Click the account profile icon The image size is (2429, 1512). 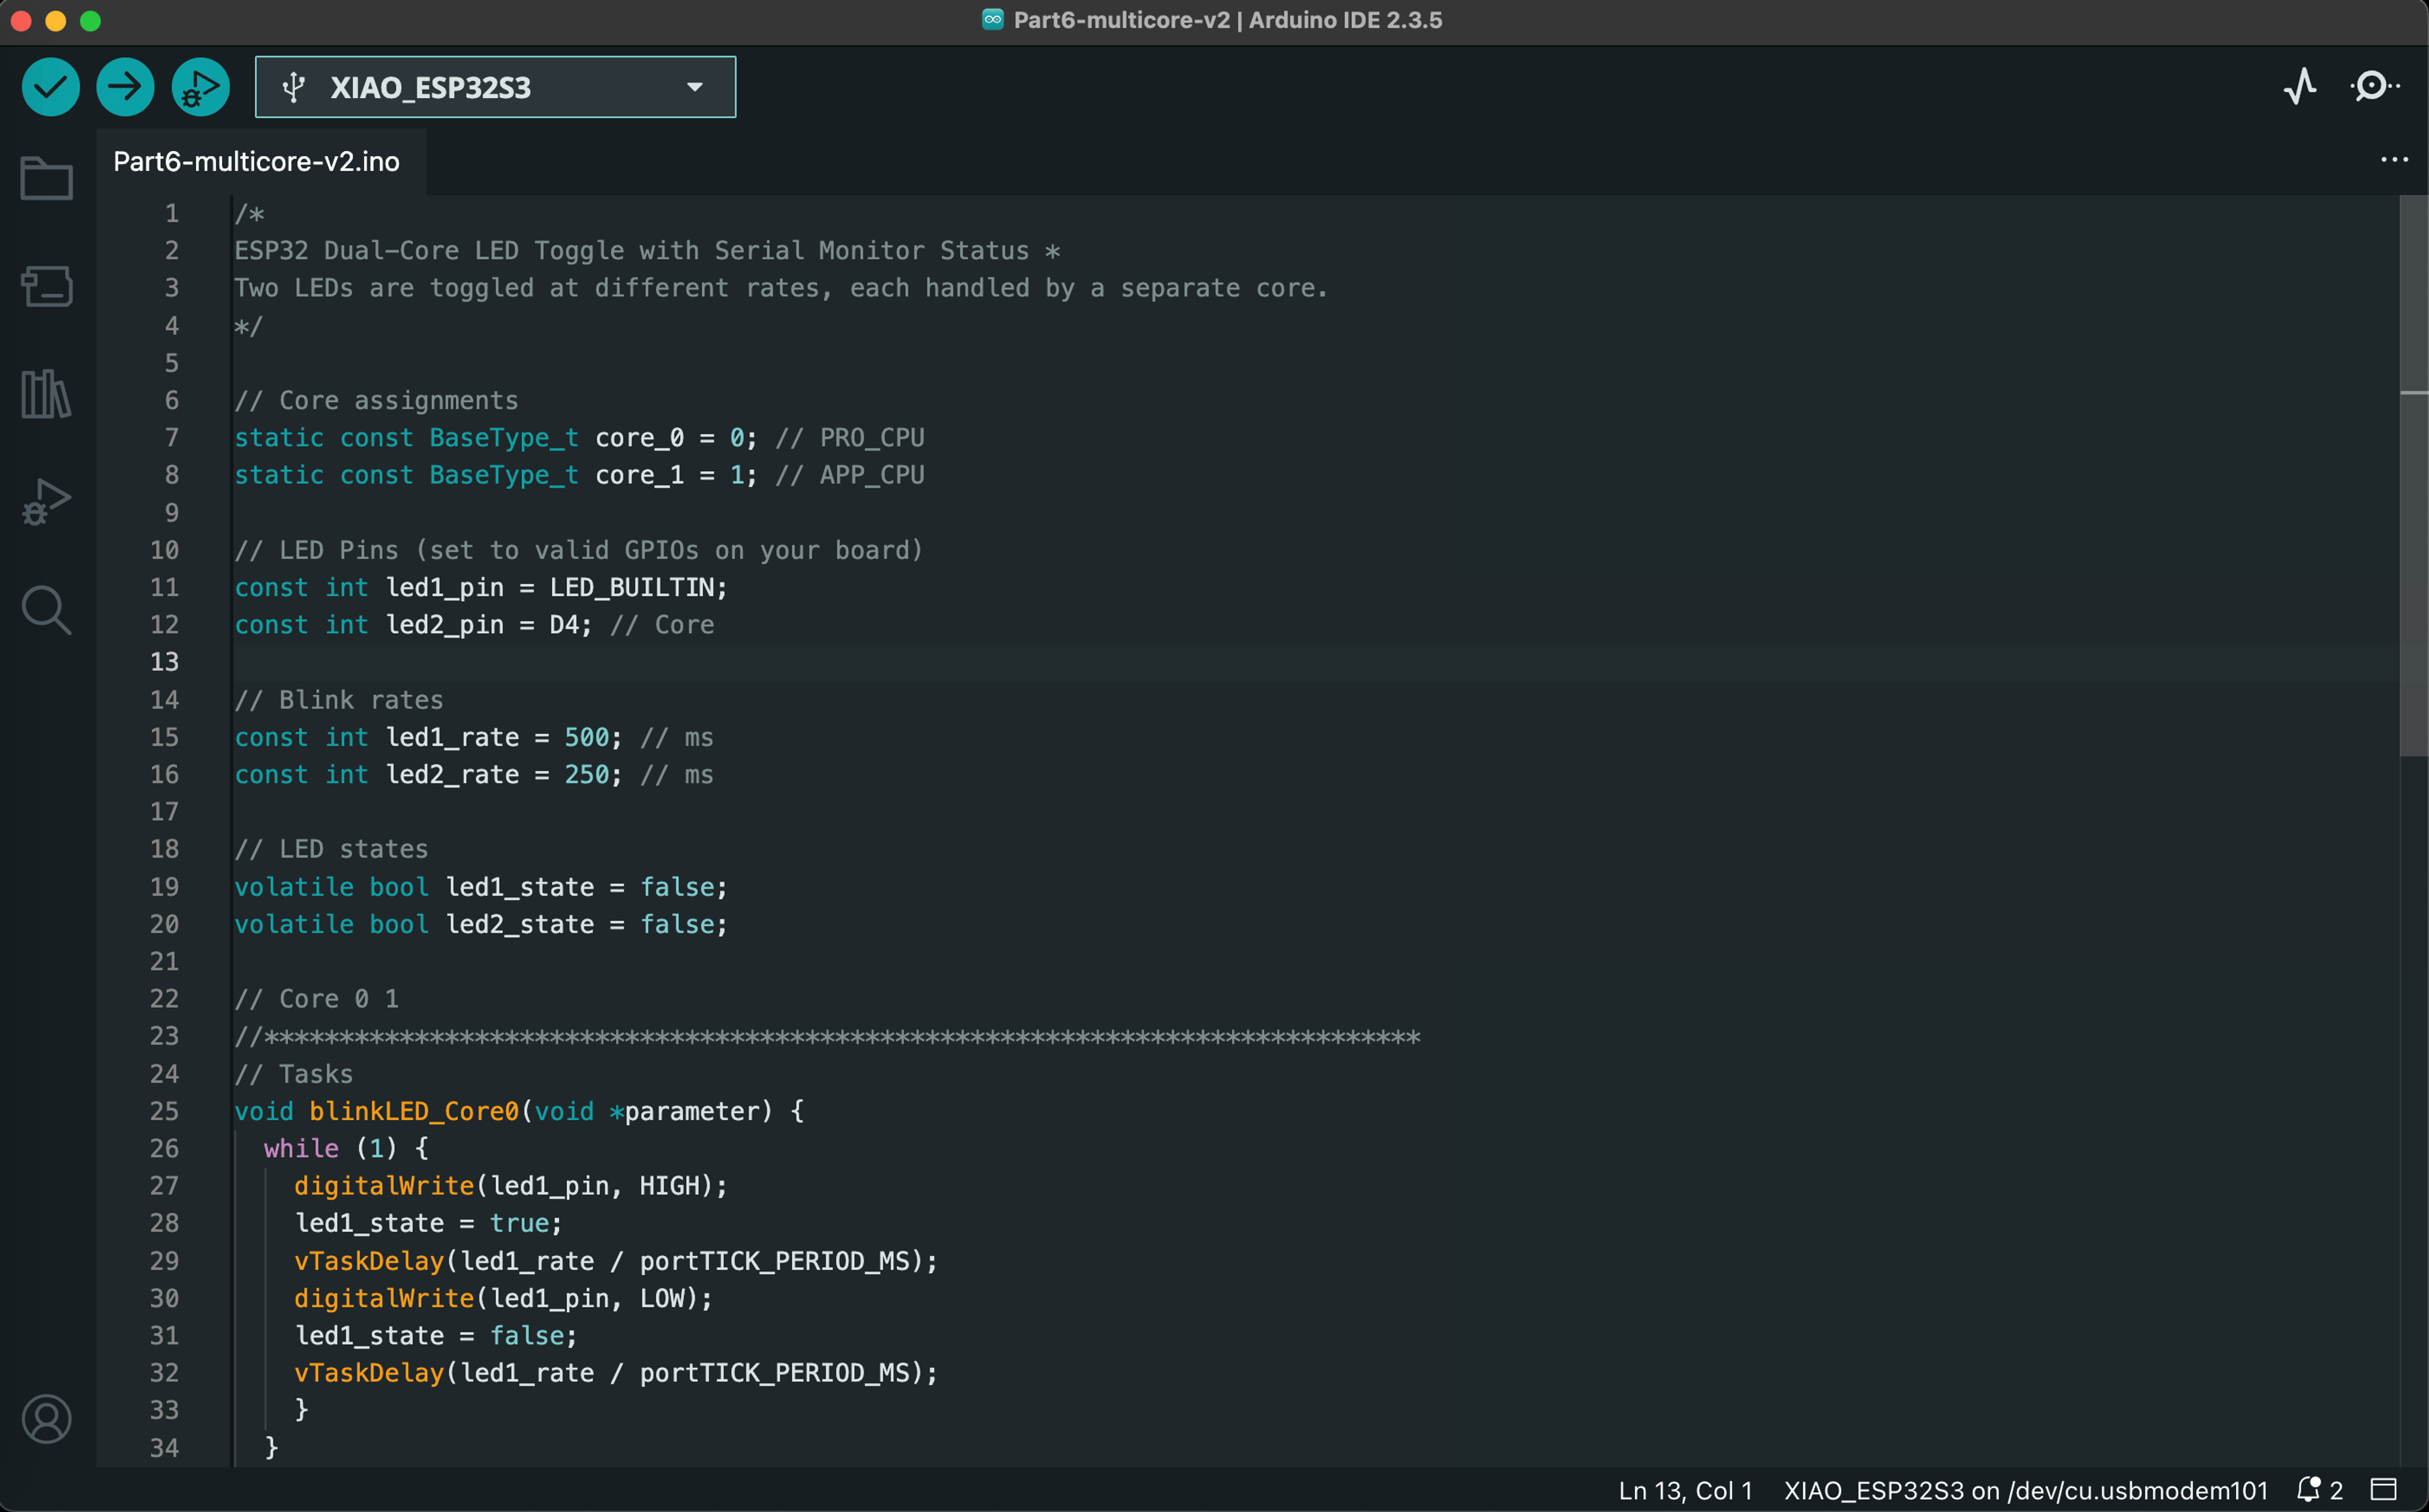click(x=46, y=1419)
